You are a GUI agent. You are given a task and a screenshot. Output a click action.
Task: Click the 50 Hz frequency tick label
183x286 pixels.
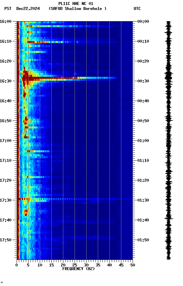[133, 265]
